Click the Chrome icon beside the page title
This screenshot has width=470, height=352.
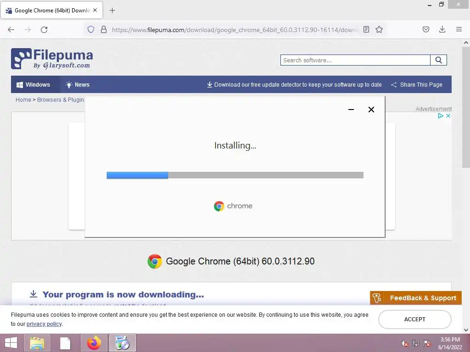155,261
